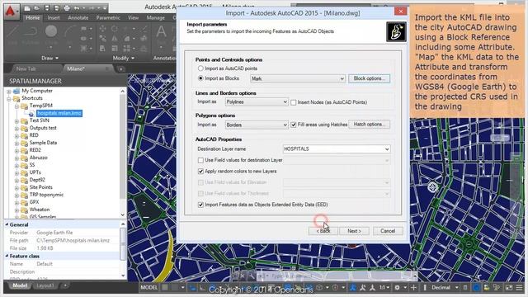Select the Array tool in Modify panel

coord(127,48)
